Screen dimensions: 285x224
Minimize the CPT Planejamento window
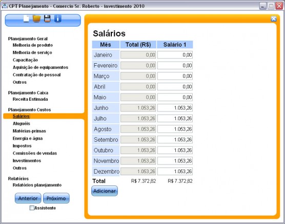pyautogui.click(x=262, y=6)
